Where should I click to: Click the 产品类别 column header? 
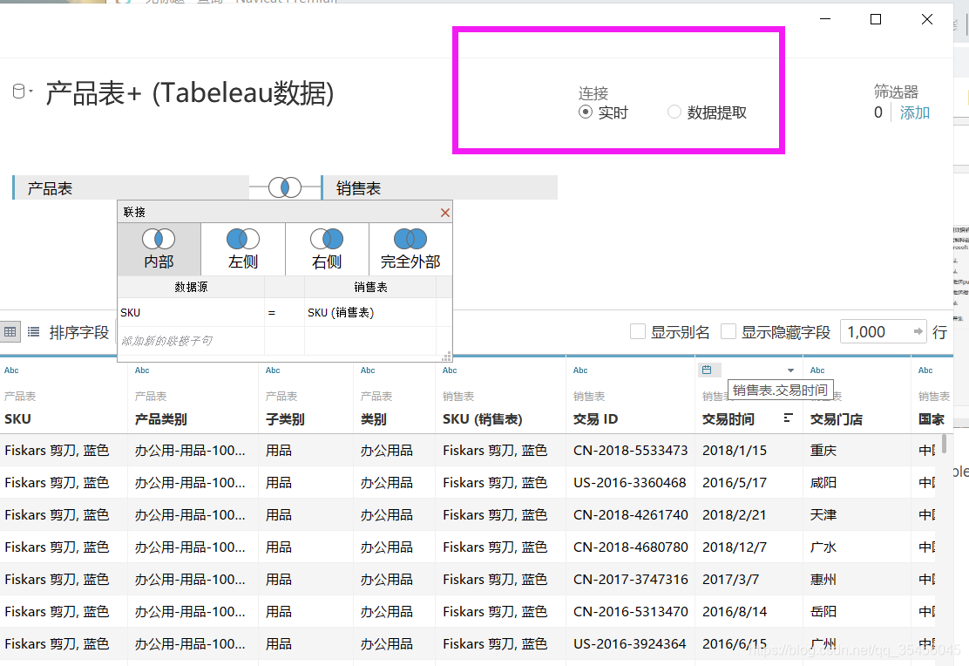click(160, 418)
